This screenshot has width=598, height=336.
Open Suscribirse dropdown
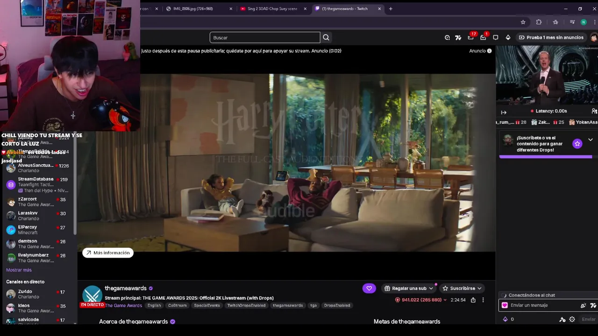[x=462, y=288]
